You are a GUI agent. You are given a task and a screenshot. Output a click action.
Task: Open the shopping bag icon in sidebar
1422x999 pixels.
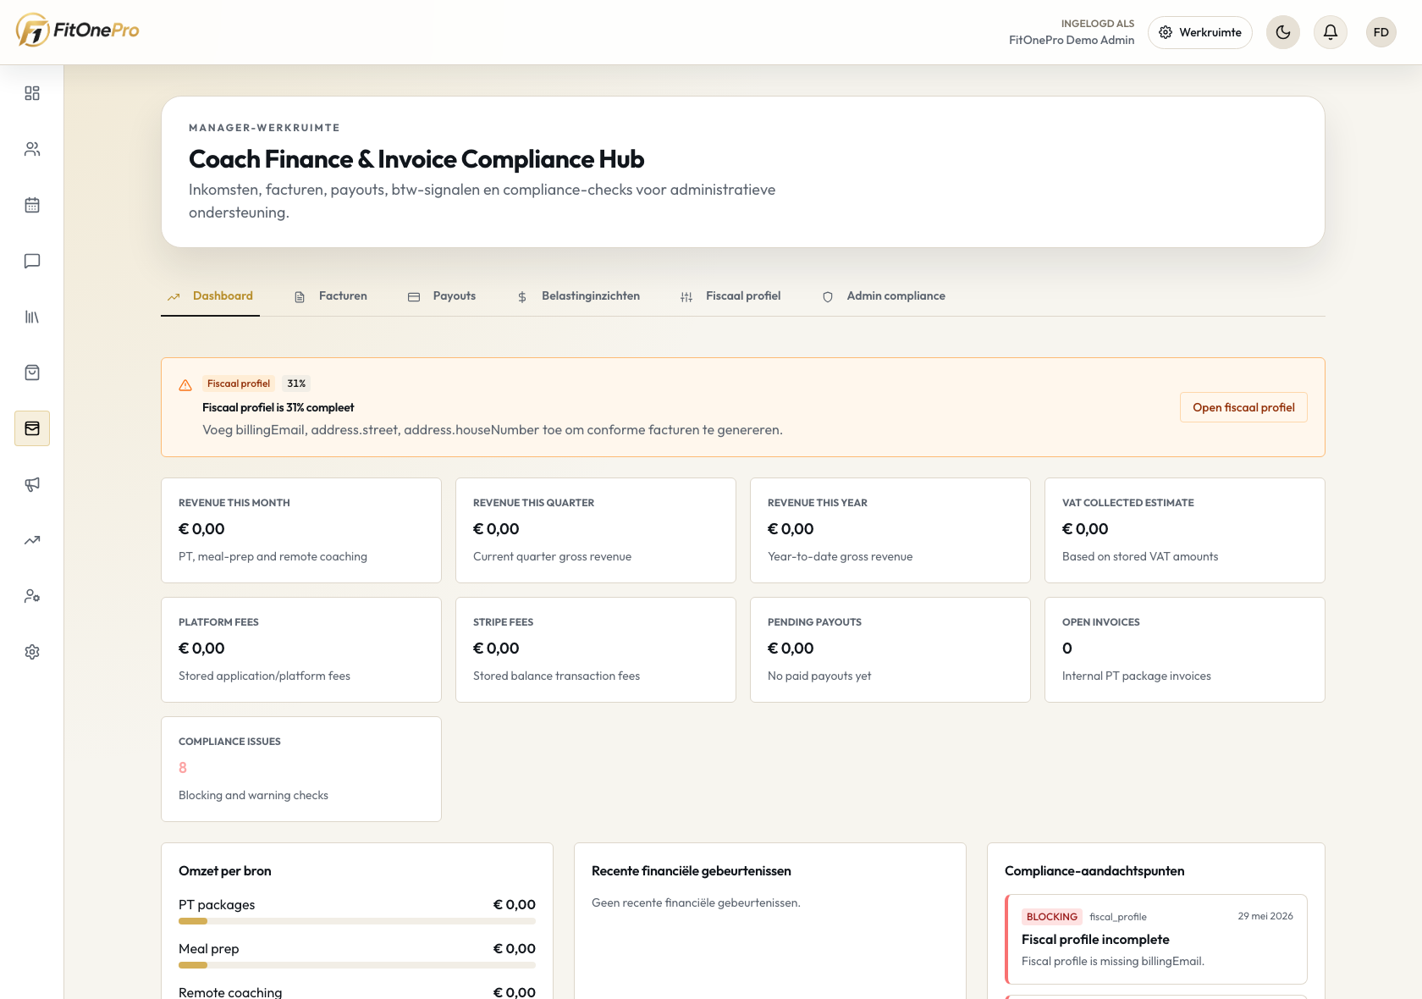[32, 373]
